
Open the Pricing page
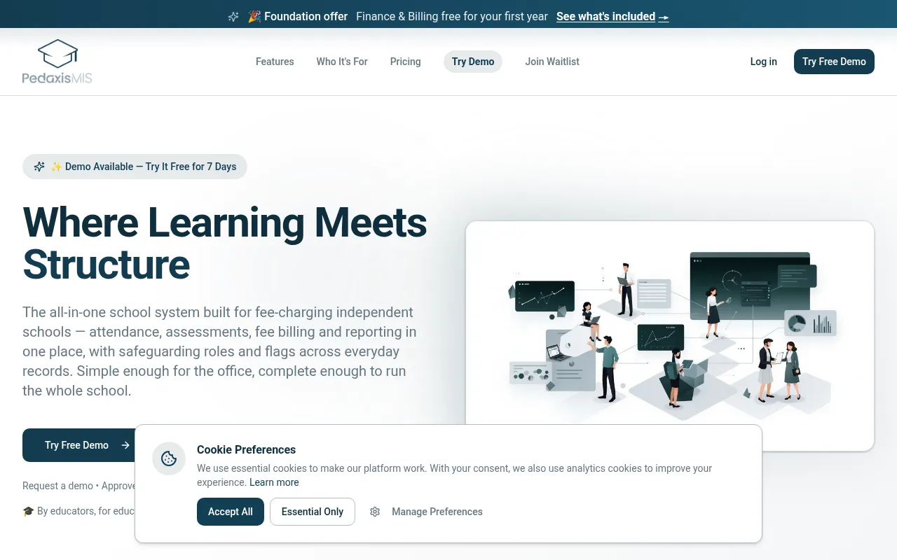click(406, 62)
